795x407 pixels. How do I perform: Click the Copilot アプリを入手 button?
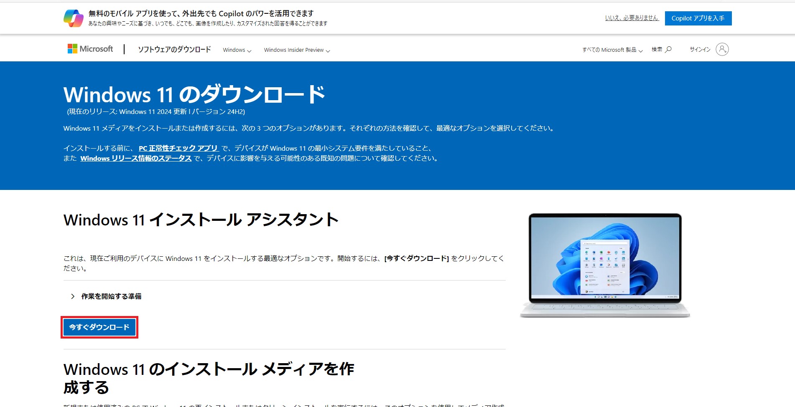[x=698, y=18]
